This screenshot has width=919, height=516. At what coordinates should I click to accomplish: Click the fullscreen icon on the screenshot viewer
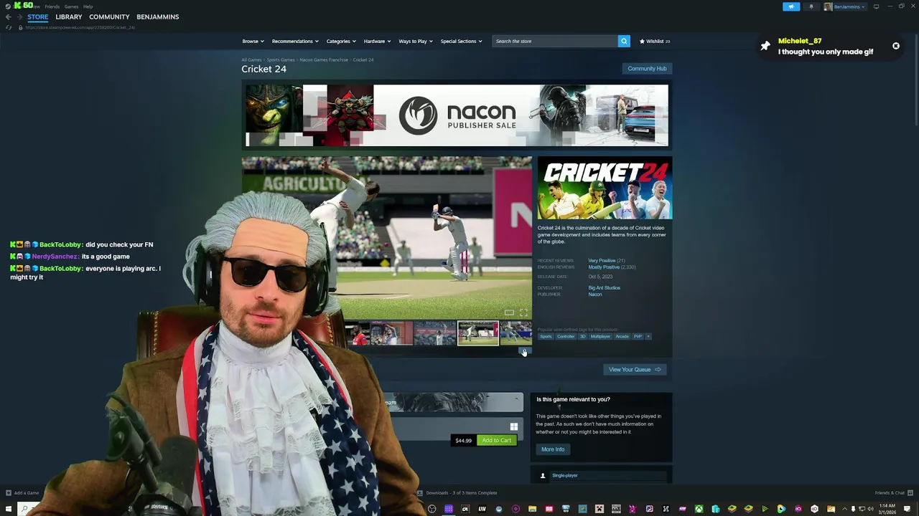(x=523, y=312)
